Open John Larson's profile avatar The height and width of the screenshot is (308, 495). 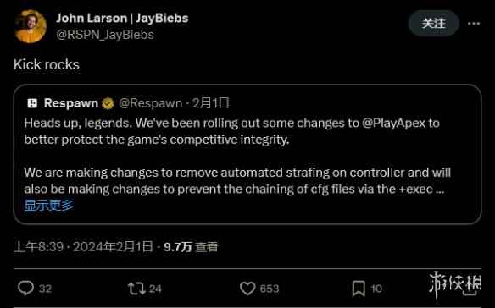[30, 26]
